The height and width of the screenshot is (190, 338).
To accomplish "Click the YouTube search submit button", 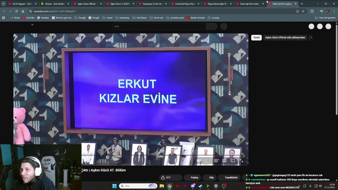I will (x=212, y=26).
